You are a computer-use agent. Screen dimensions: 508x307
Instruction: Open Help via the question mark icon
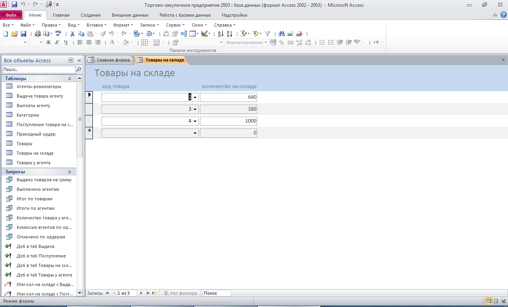click(504, 15)
